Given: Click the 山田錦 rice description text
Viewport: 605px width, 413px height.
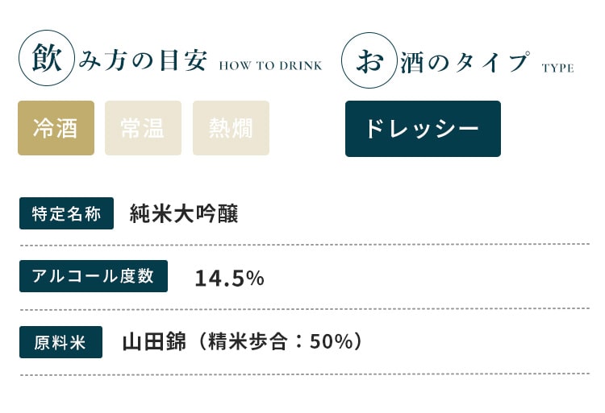Looking at the screenshot, I should pyautogui.click(x=154, y=341).
